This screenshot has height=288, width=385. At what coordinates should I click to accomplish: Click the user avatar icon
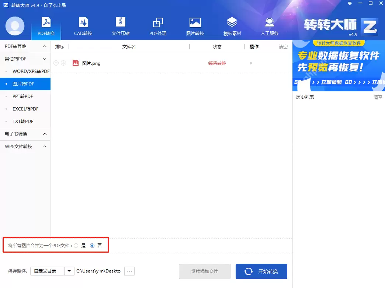[14, 26]
